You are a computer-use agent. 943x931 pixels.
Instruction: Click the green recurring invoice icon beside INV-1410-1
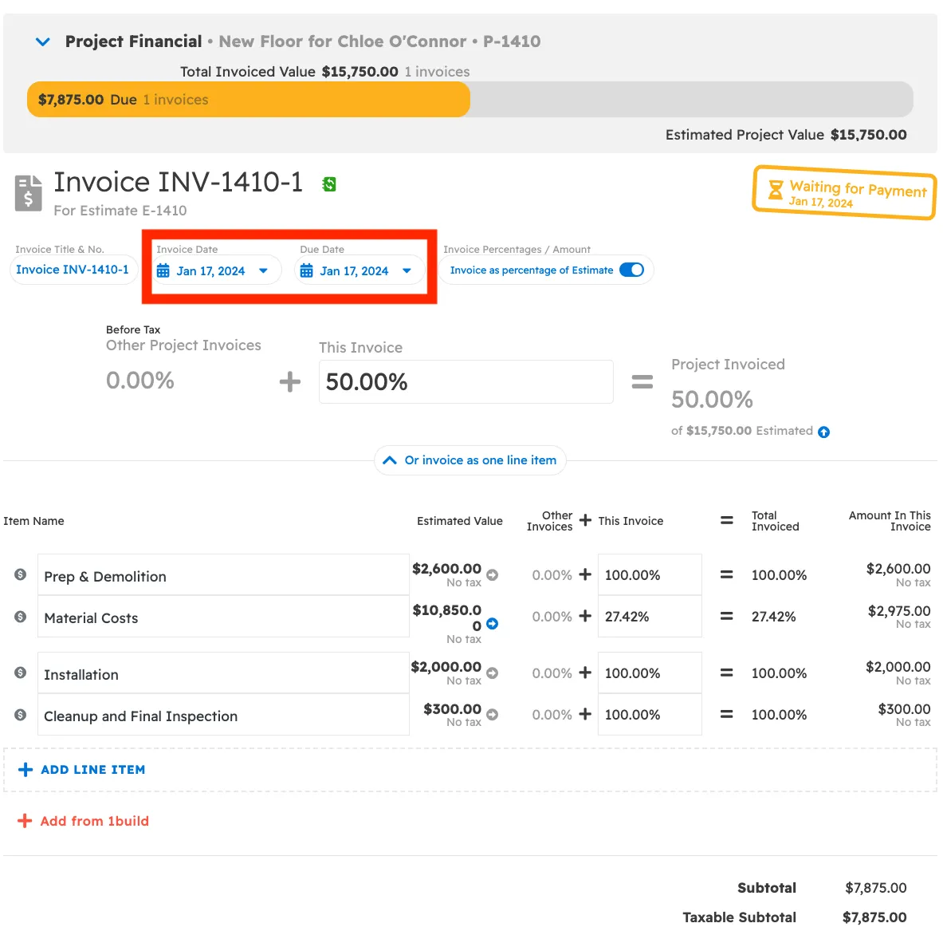coord(328,183)
